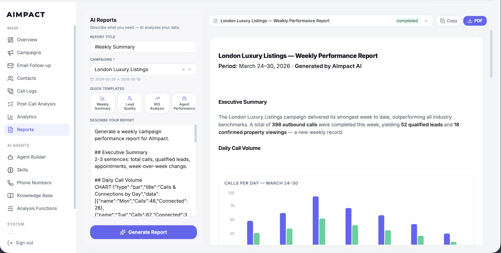Image resolution: width=501 pixels, height=253 pixels.
Task: Click the Agent Builder robot icon
Action: tap(10, 157)
